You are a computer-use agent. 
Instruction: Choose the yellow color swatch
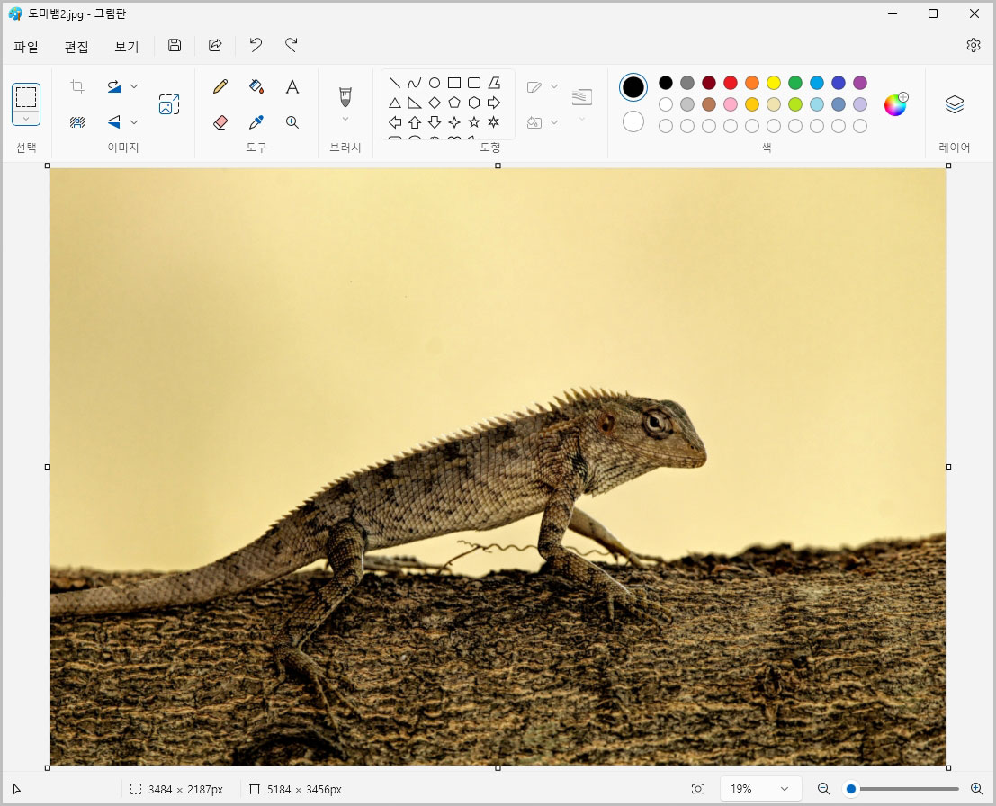pos(774,83)
